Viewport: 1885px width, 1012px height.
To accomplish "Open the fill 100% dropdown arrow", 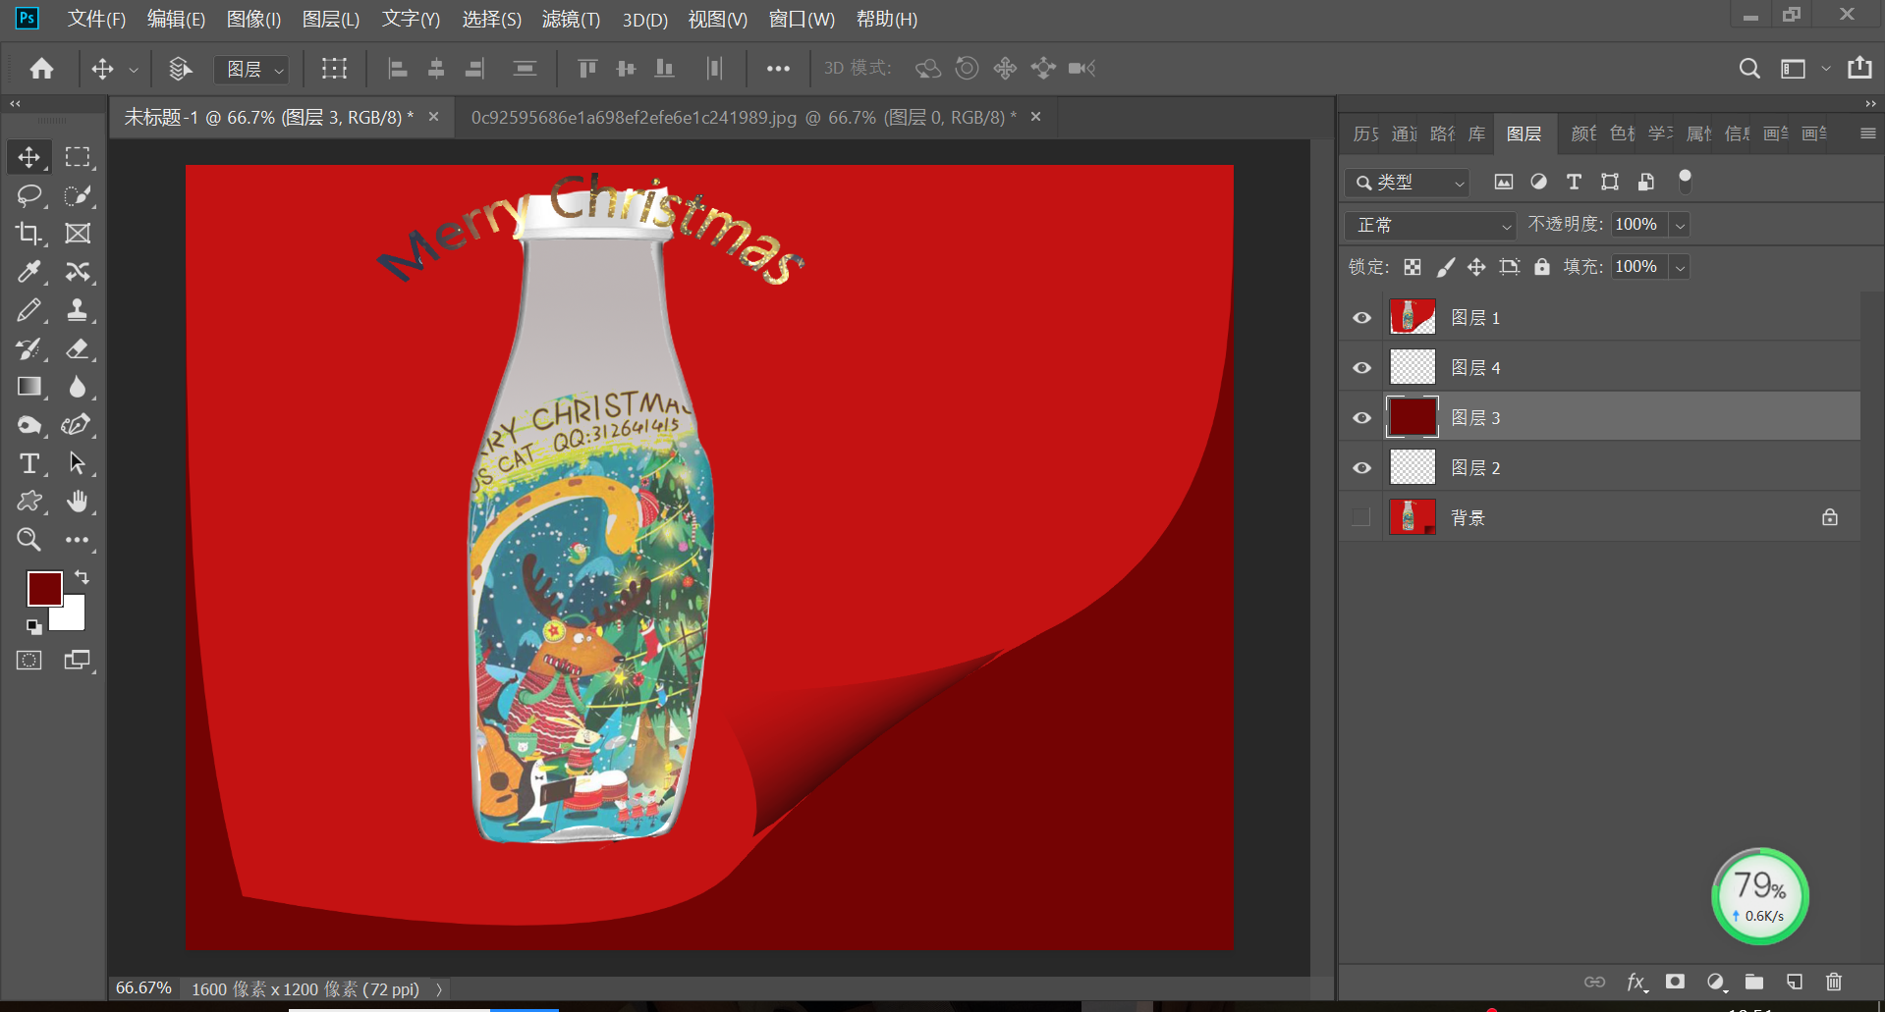I will [x=1681, y=267].
